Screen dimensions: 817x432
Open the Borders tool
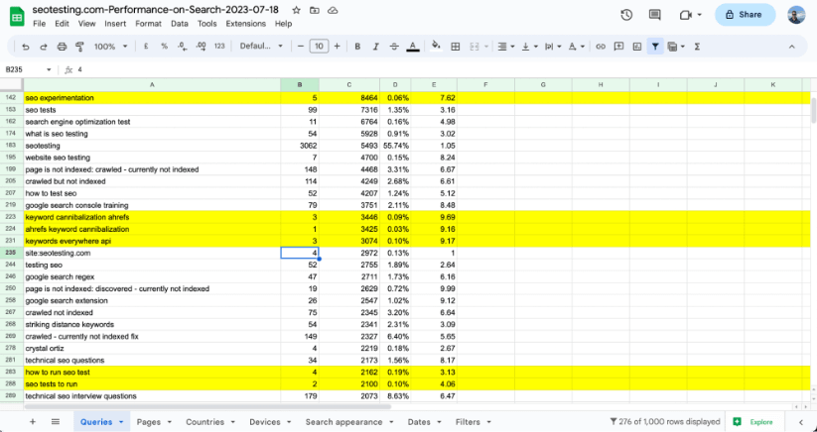click(456, 47)
